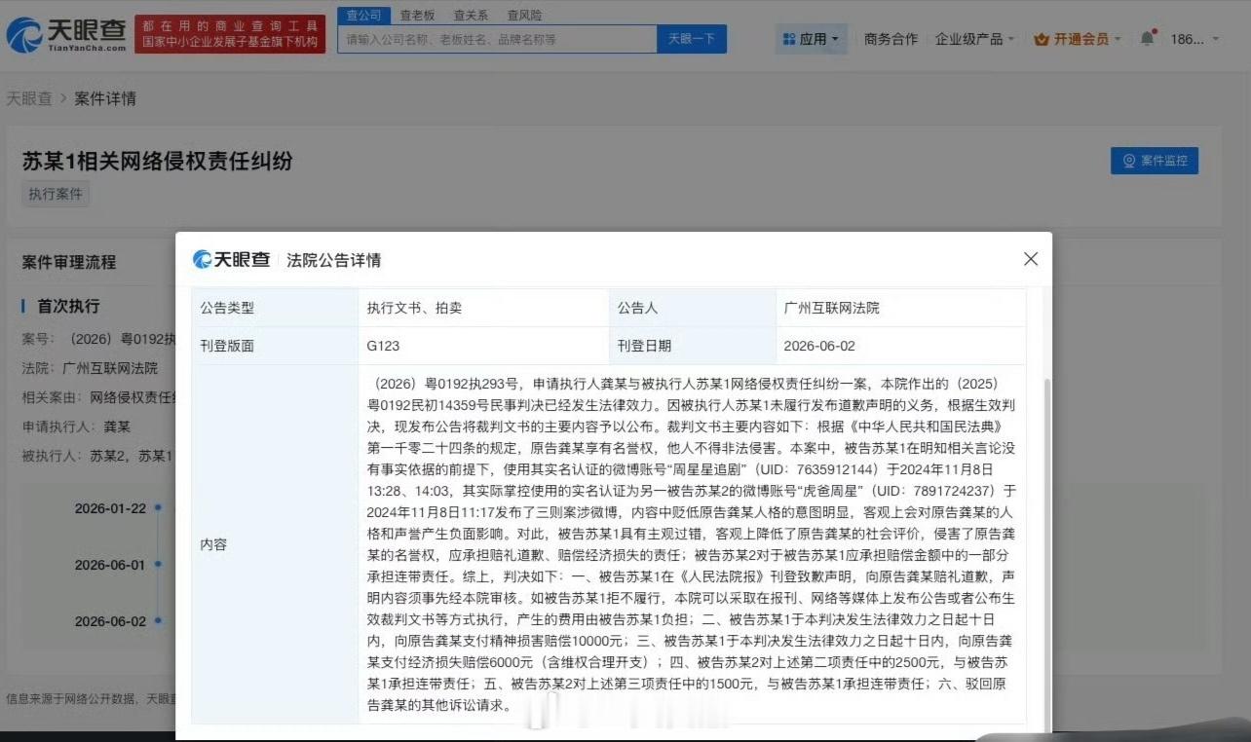This screenshot has height=742, width=1251.
Task: Click the 案件监控 button
Action: [1155, 161]
